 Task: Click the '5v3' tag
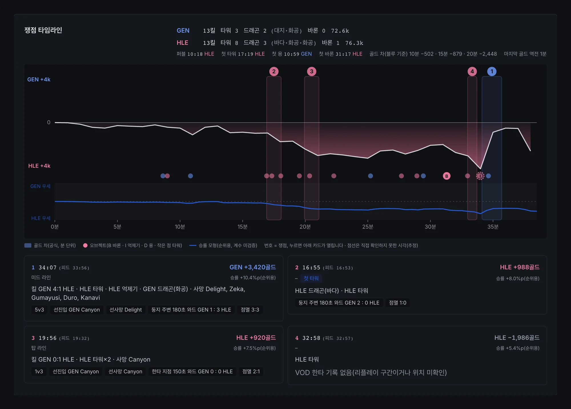(x=39, y=310)
